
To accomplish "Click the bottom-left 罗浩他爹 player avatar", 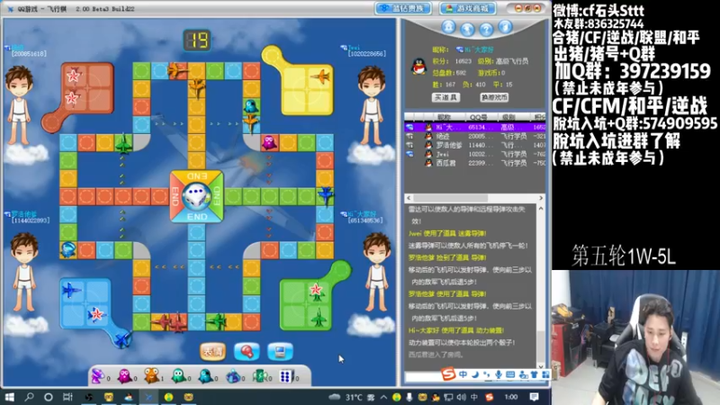I will click(24, 273).
